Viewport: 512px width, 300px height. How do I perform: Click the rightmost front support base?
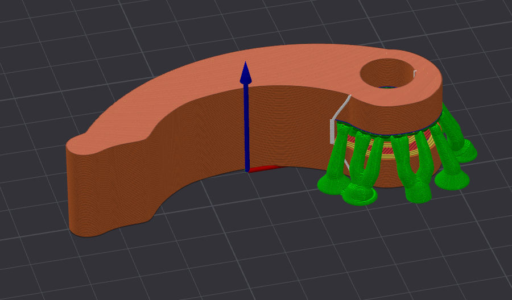[x=452, y=180]
